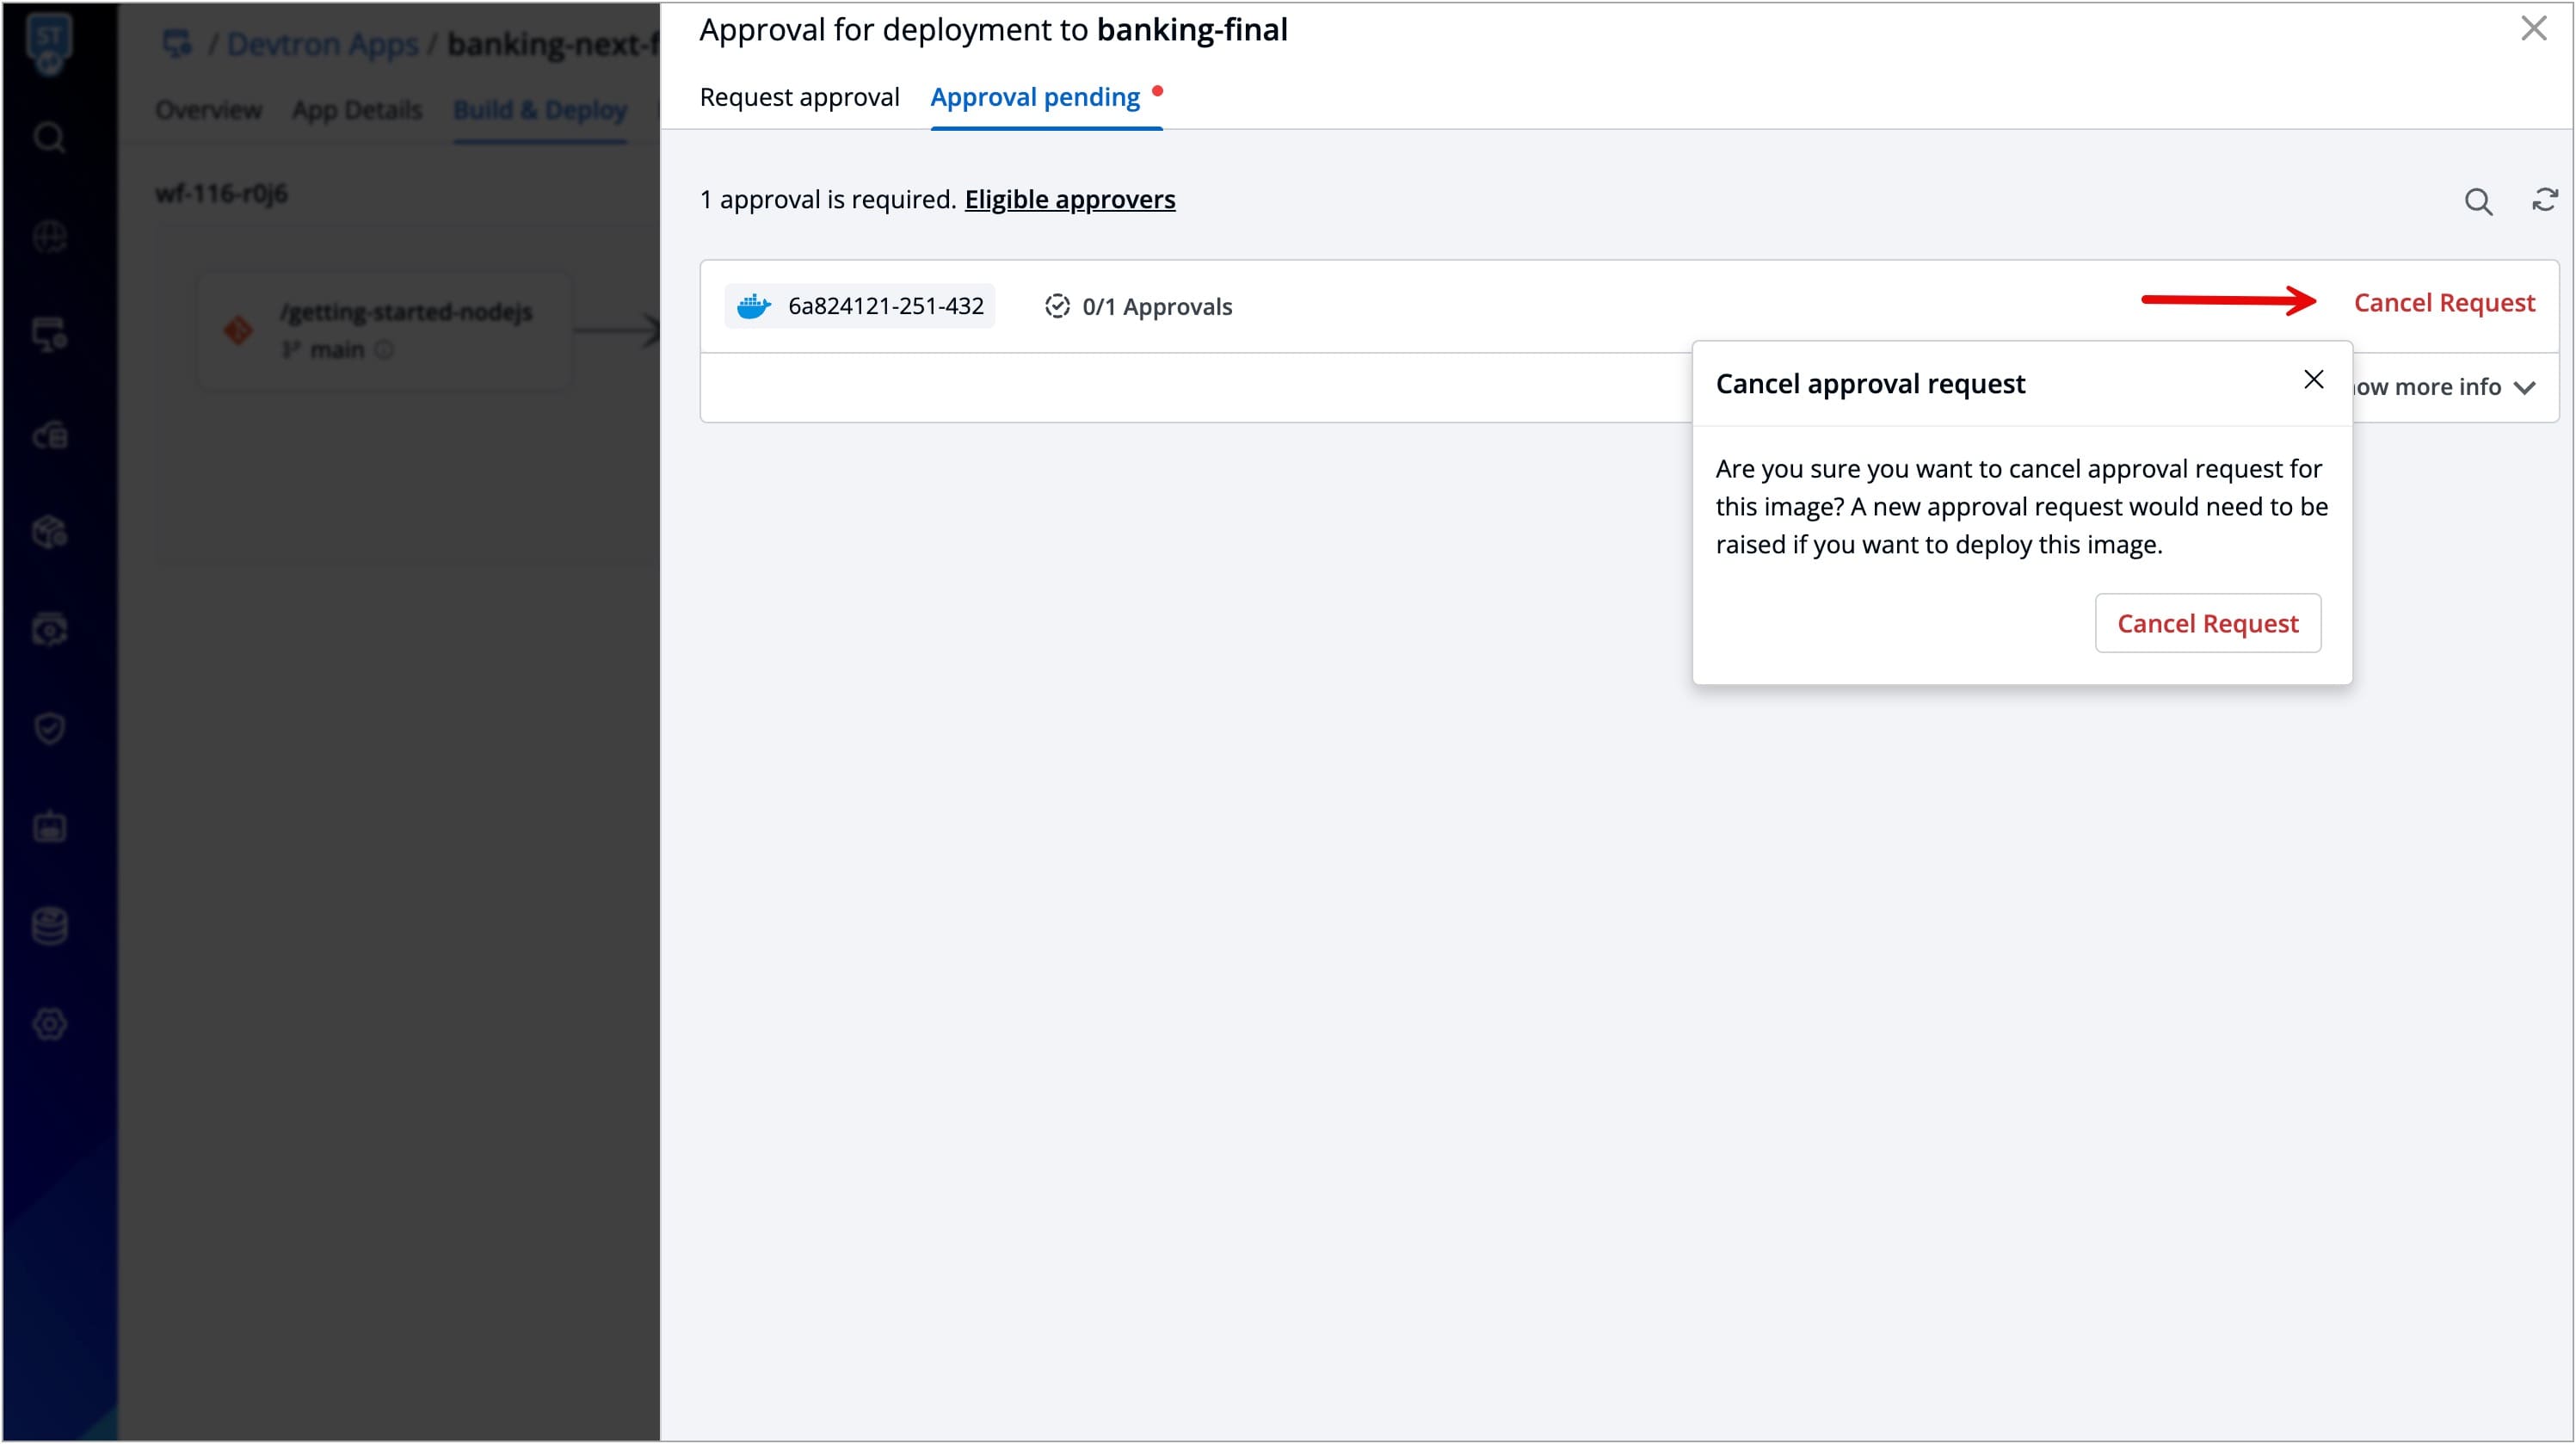Screen dimensions: 2576x1444
Task: Click the Docker image icon for 6a824121-251-432
Action: tap(753, 306)
